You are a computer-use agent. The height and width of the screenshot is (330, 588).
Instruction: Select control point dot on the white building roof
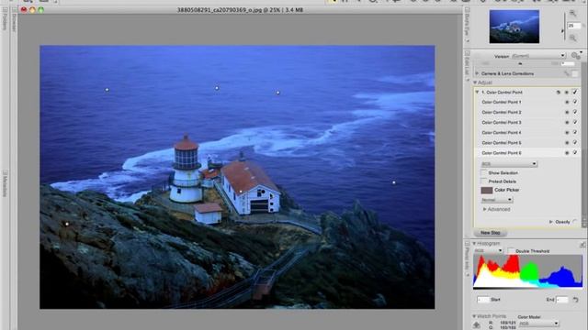coord(241,192)
